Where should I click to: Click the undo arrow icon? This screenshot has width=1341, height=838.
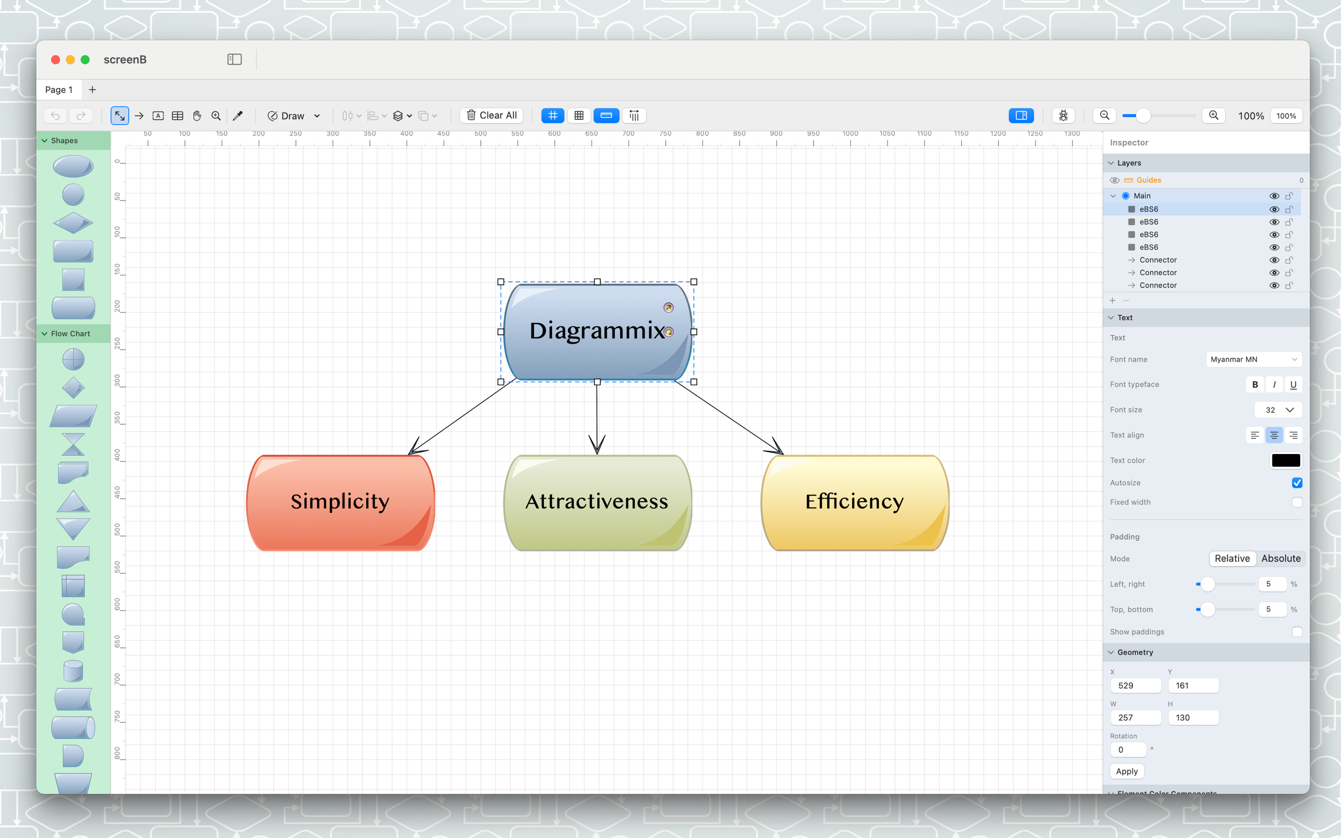(x=56, y=116)
